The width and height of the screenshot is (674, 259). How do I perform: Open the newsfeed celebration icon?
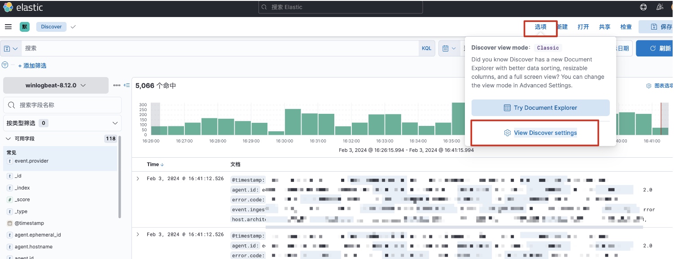tap(660, 7)
